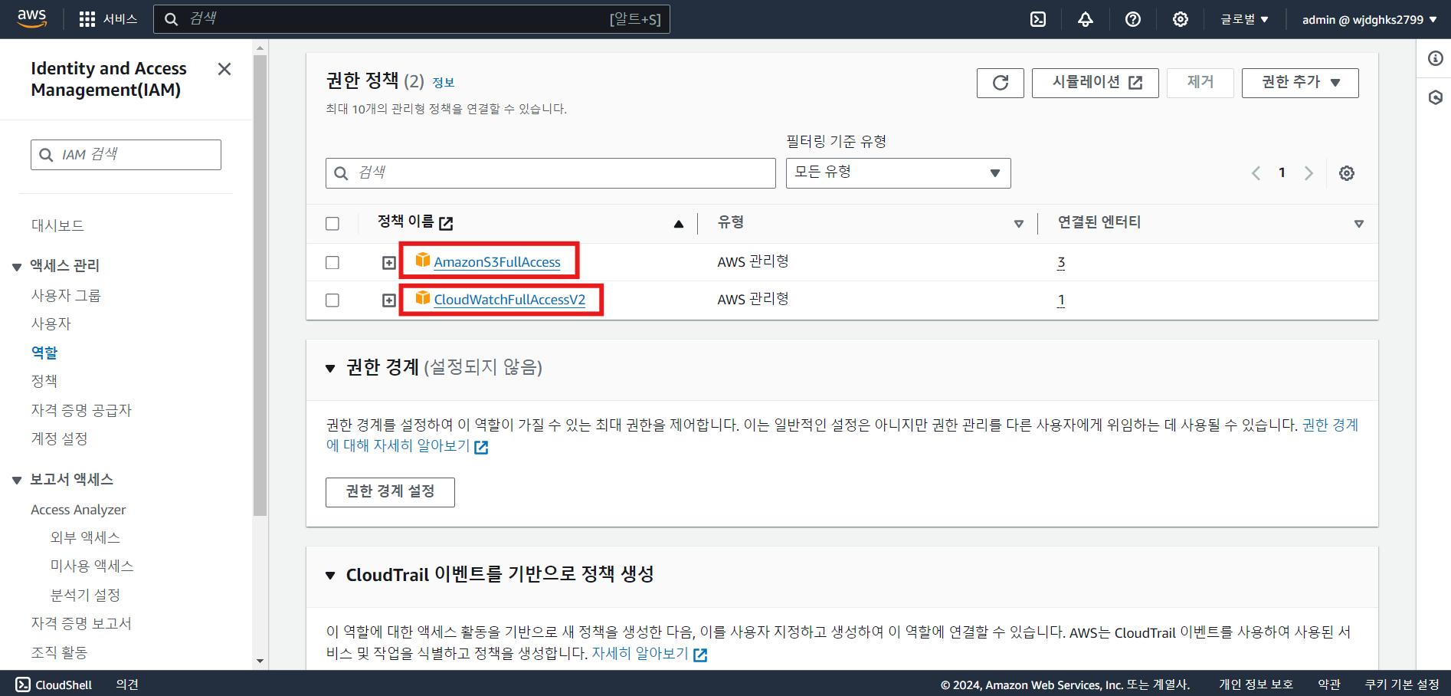1451x696 pixels.
Task: Collapse the 액세스 관리 sidebar group
Action: click(17, 267)
